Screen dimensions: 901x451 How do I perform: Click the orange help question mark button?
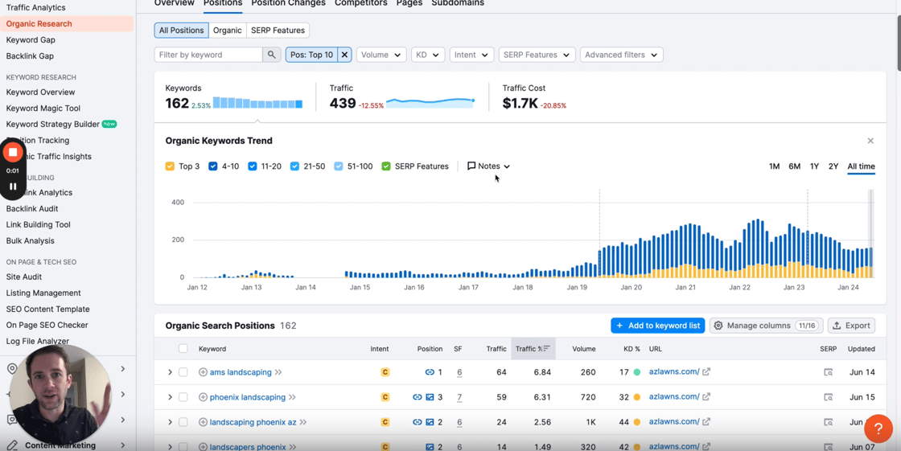pyautogui.click(x=878, y=428)
